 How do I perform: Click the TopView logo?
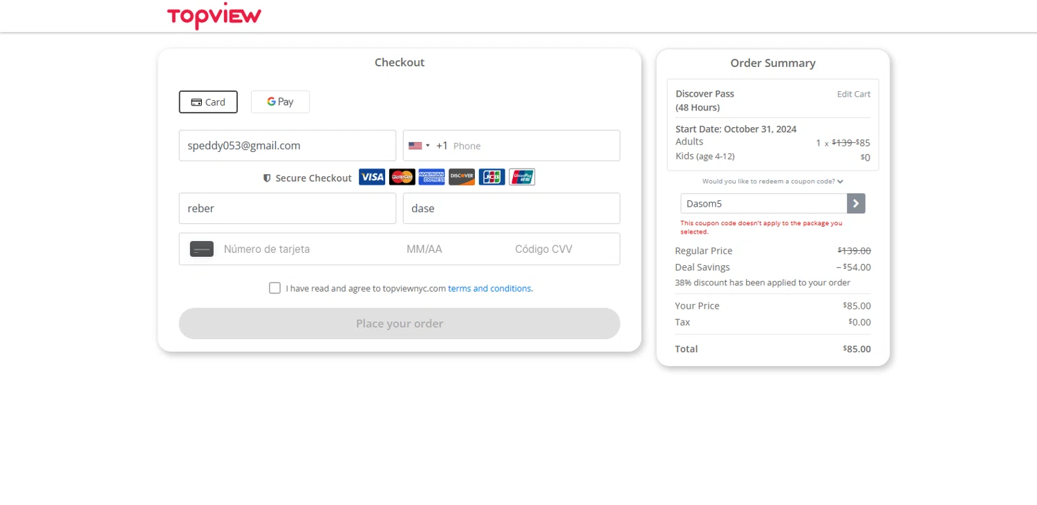214,15
